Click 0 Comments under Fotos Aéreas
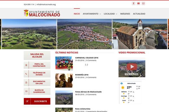Viewport: 169px width, 112px height. coord(91,95)
